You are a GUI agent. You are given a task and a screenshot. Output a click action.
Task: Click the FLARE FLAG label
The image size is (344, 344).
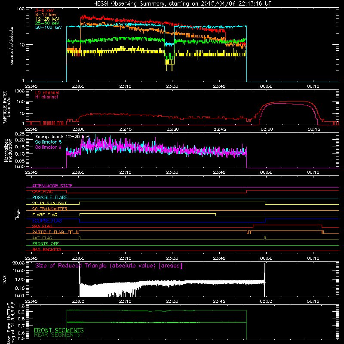[x=45, y=215]
